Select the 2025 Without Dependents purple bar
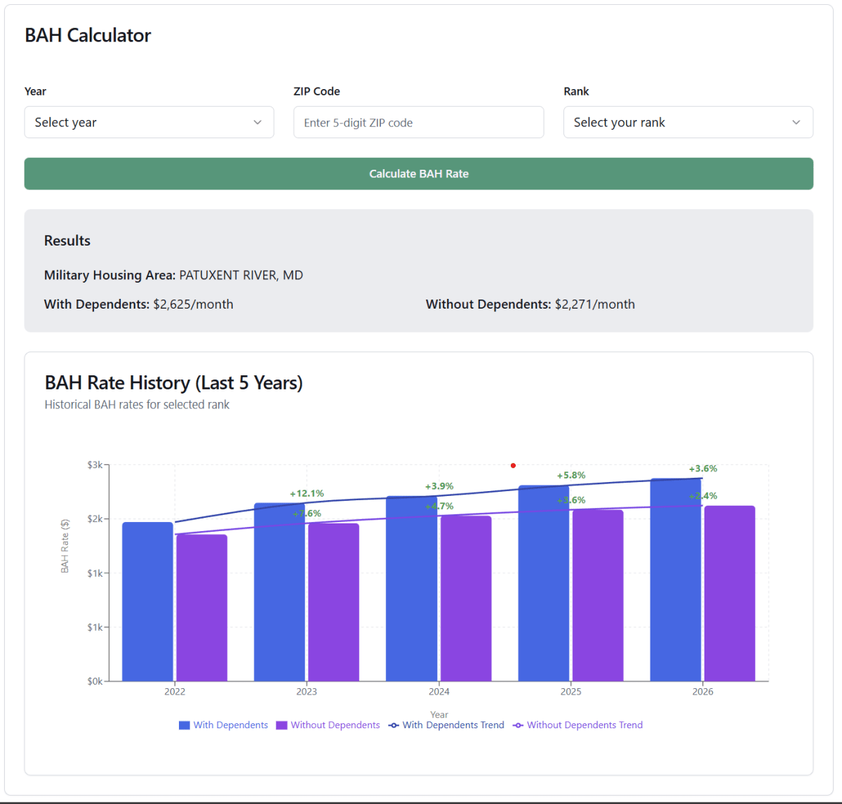The width and height of the screenshot is (842, 804). pos(598,596)
